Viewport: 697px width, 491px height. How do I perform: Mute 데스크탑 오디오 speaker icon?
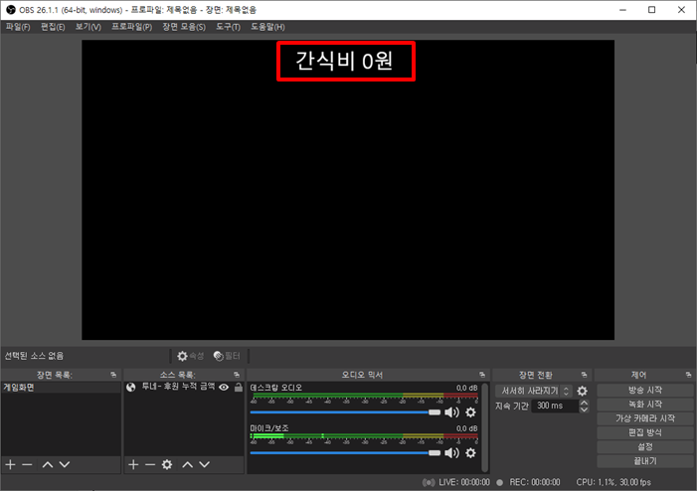tap(451, 412)
